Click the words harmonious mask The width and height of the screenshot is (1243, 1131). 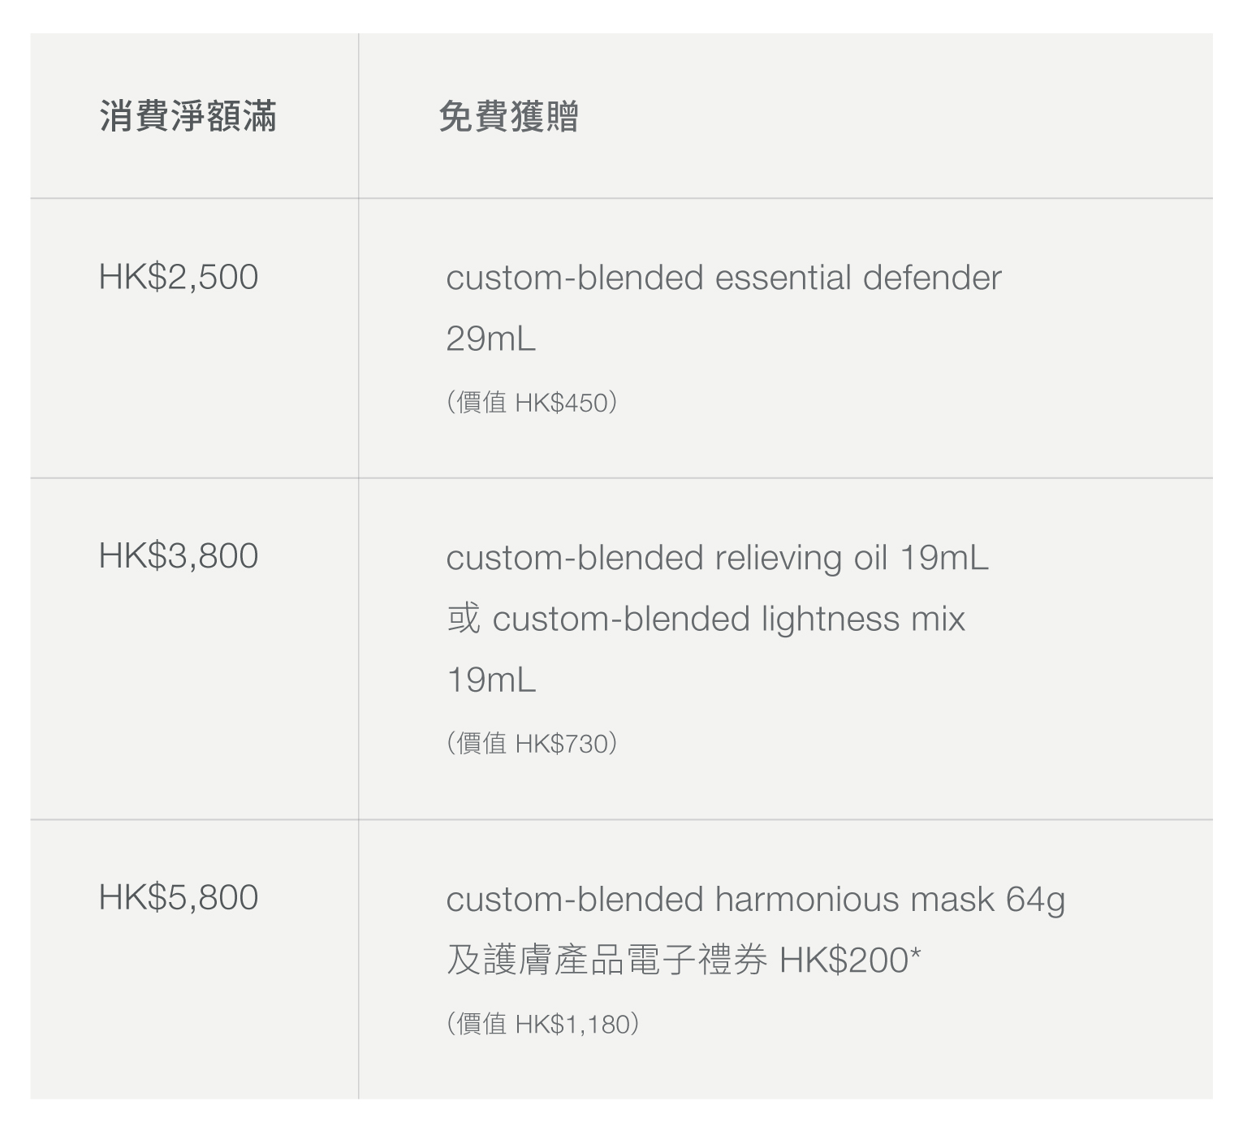pyautogui.click(x=854, y=900)
